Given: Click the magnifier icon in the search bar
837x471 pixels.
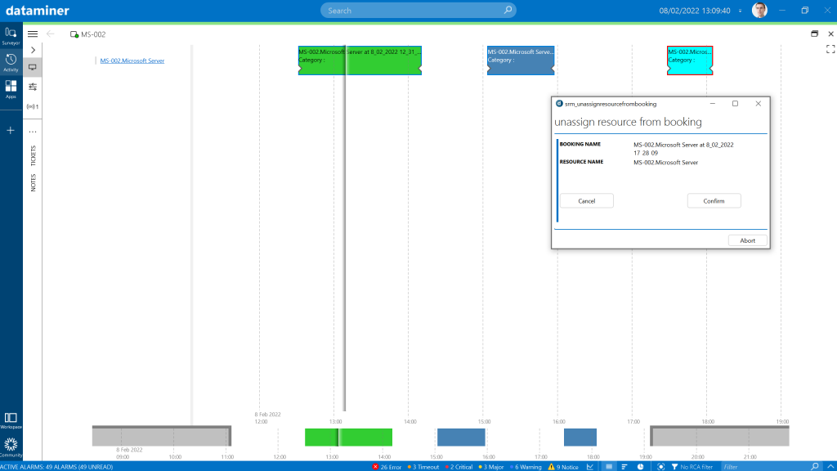Looking at the screenshot, I should tap(508, 10).
